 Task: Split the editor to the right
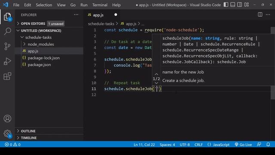click(260, 15)
